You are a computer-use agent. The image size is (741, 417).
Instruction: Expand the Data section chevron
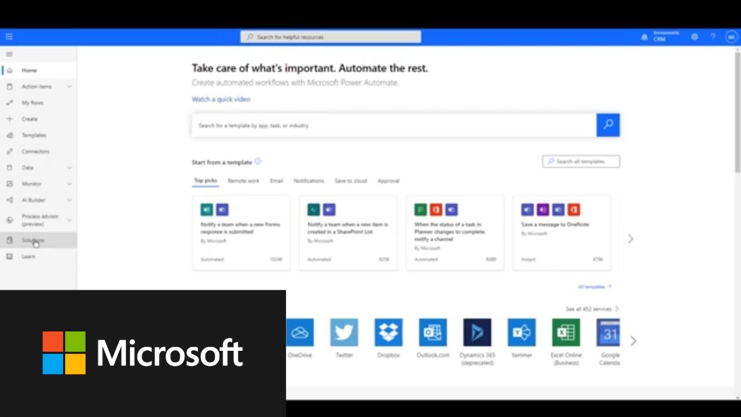[69, 167]
